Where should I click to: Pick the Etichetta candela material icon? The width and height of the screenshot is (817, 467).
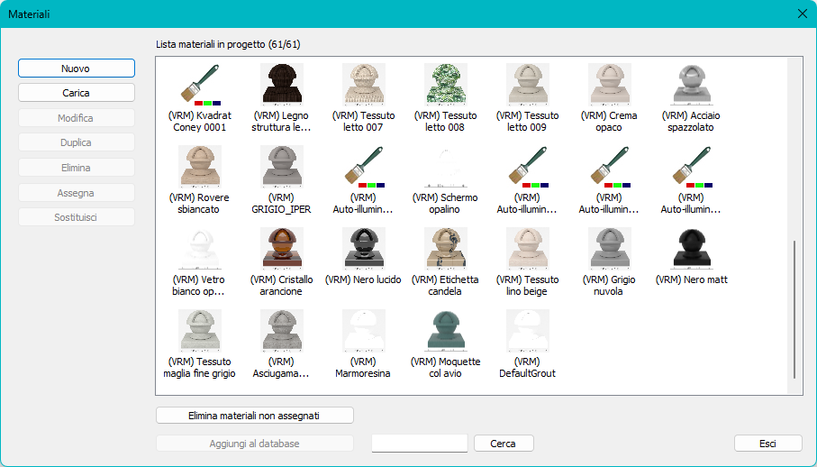pyautogui.click(x=446, y=249)
